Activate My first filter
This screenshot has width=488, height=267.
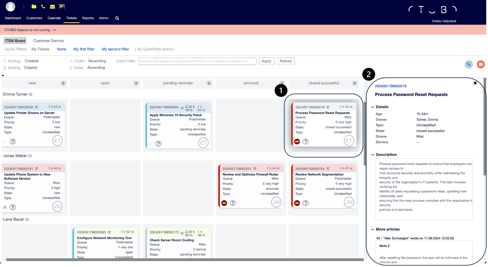84,49
